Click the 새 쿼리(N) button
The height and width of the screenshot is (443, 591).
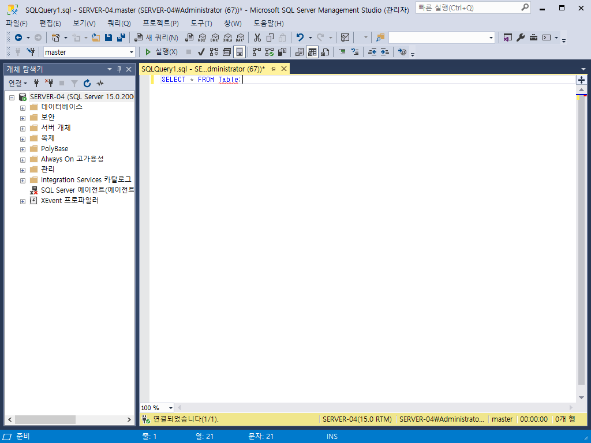click(156, 37)
